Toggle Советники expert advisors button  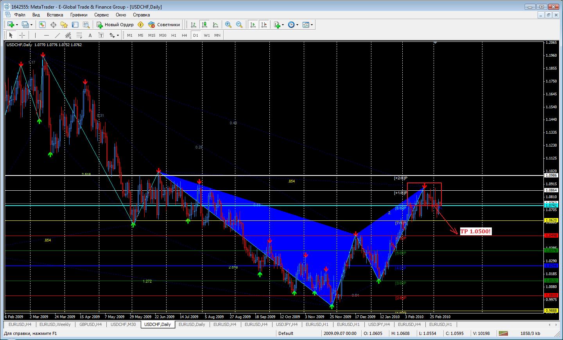click(x=164, y=25)
